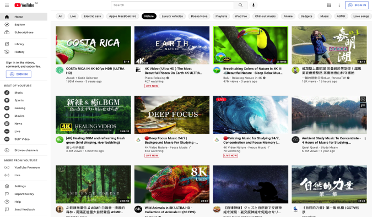Click inside the Search field
372x217 pixels.
(x=172, y=5)
